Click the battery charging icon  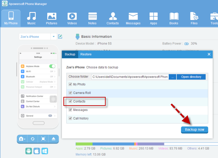[x=186, y=44]
